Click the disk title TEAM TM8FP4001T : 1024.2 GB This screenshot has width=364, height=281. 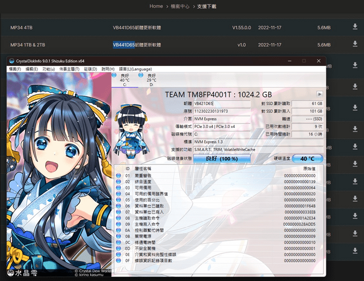218,94
